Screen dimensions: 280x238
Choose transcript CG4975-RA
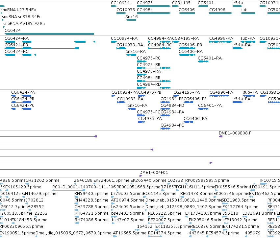141,75
